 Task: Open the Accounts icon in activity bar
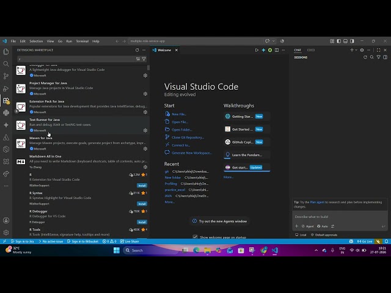click(6, 220)
